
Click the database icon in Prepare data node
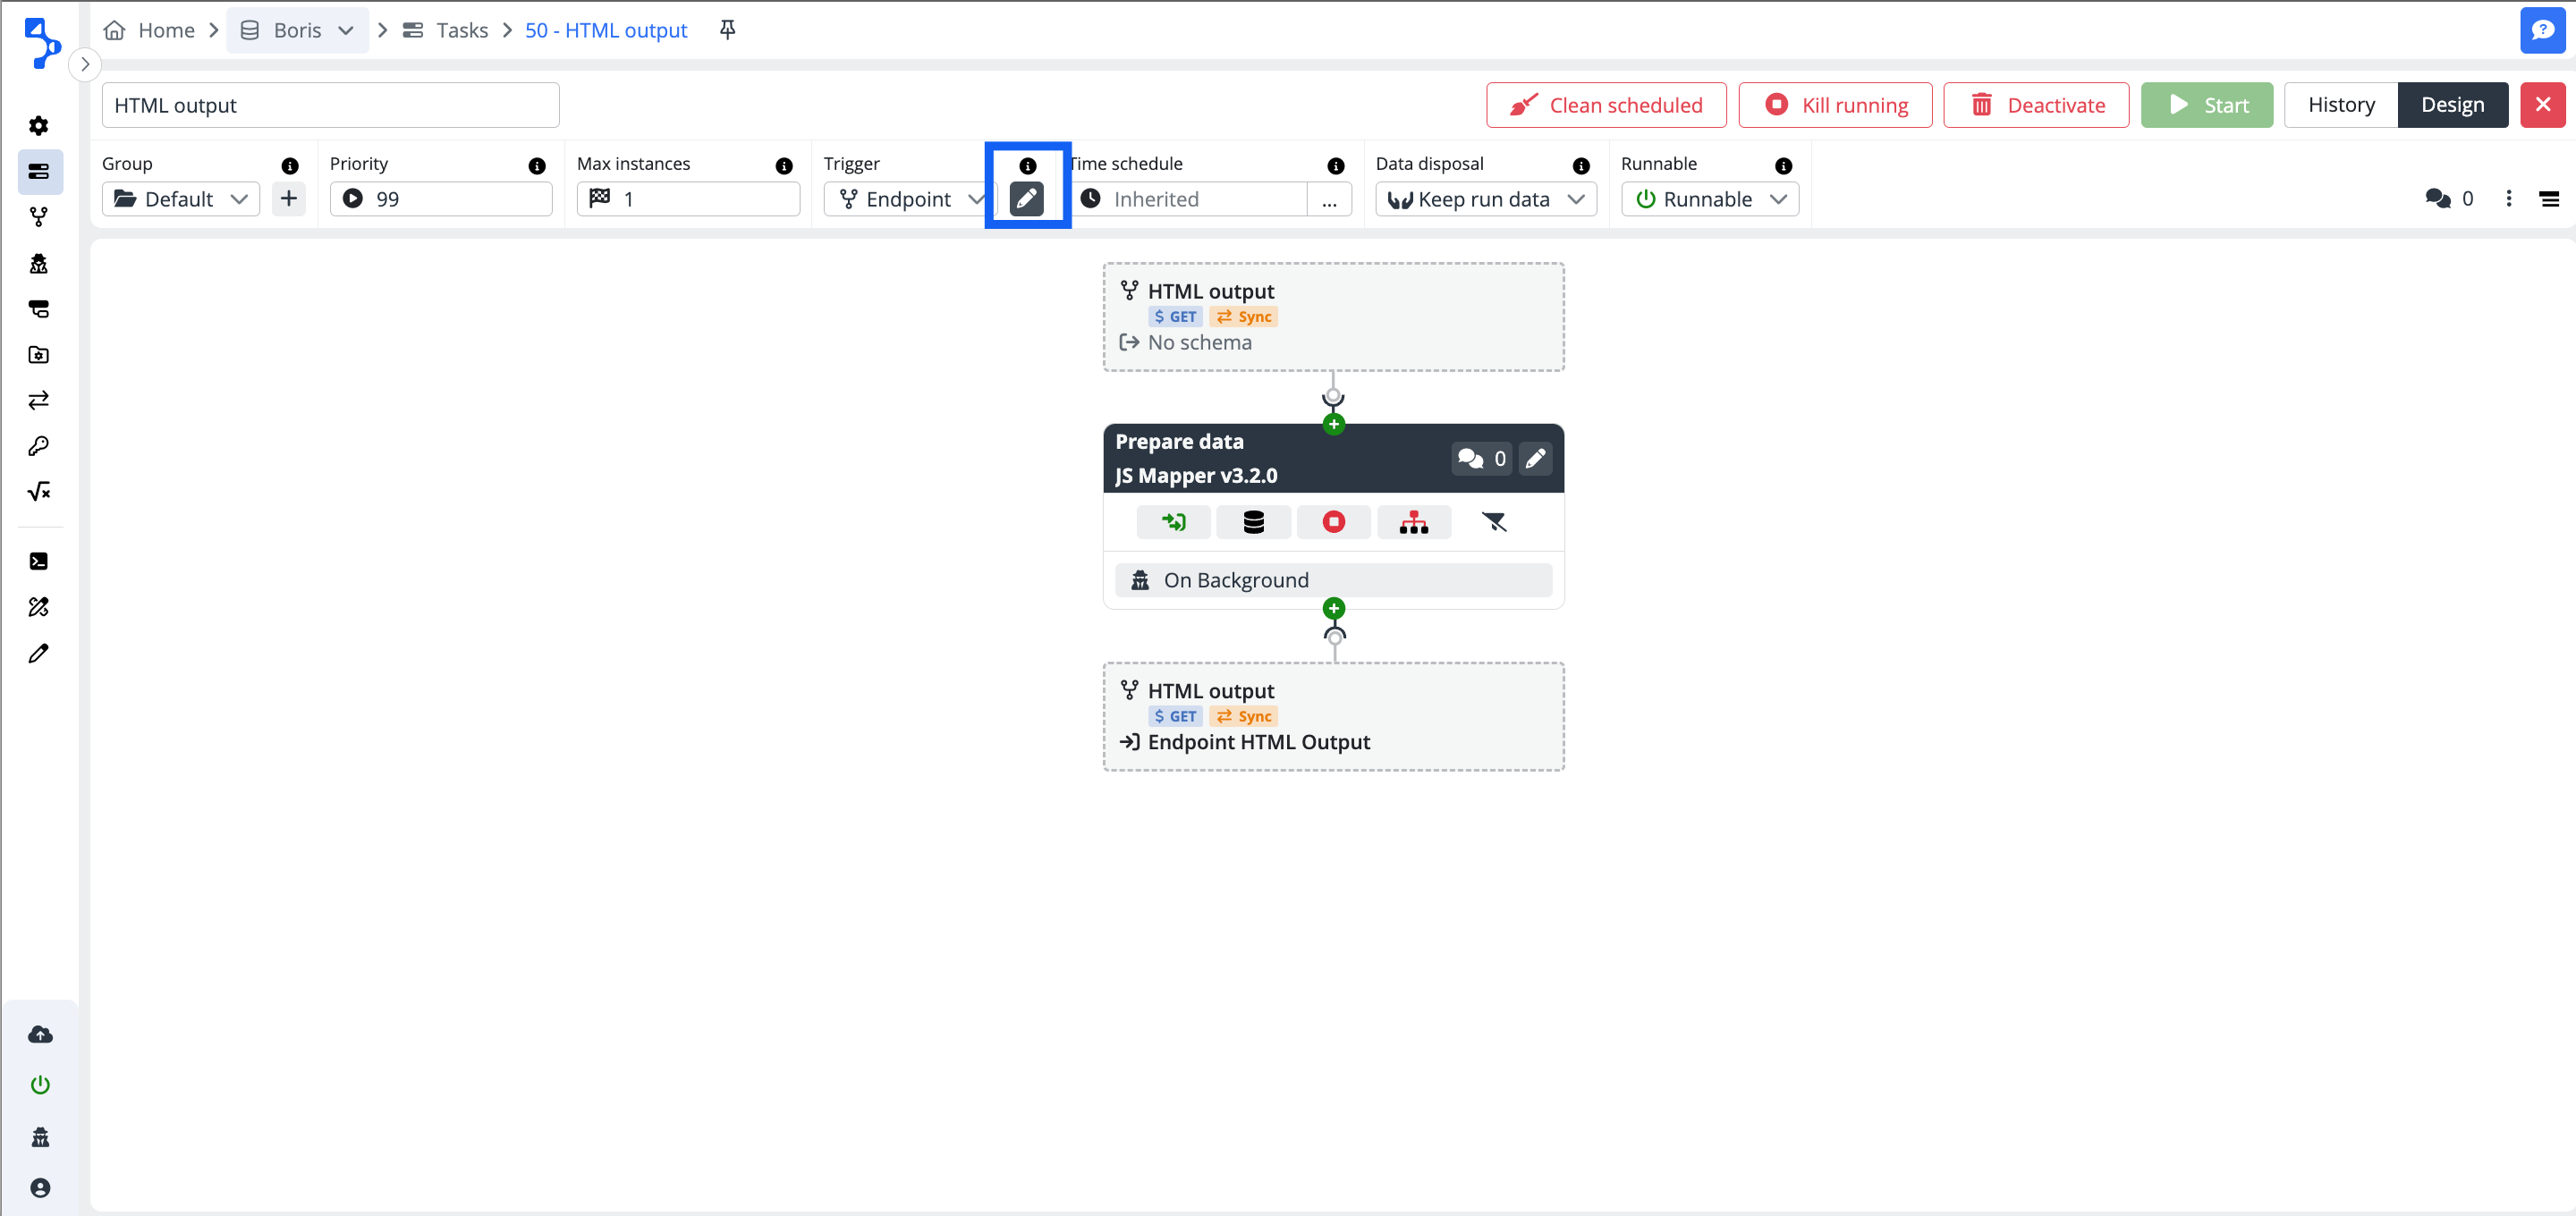coord(1253,522)
